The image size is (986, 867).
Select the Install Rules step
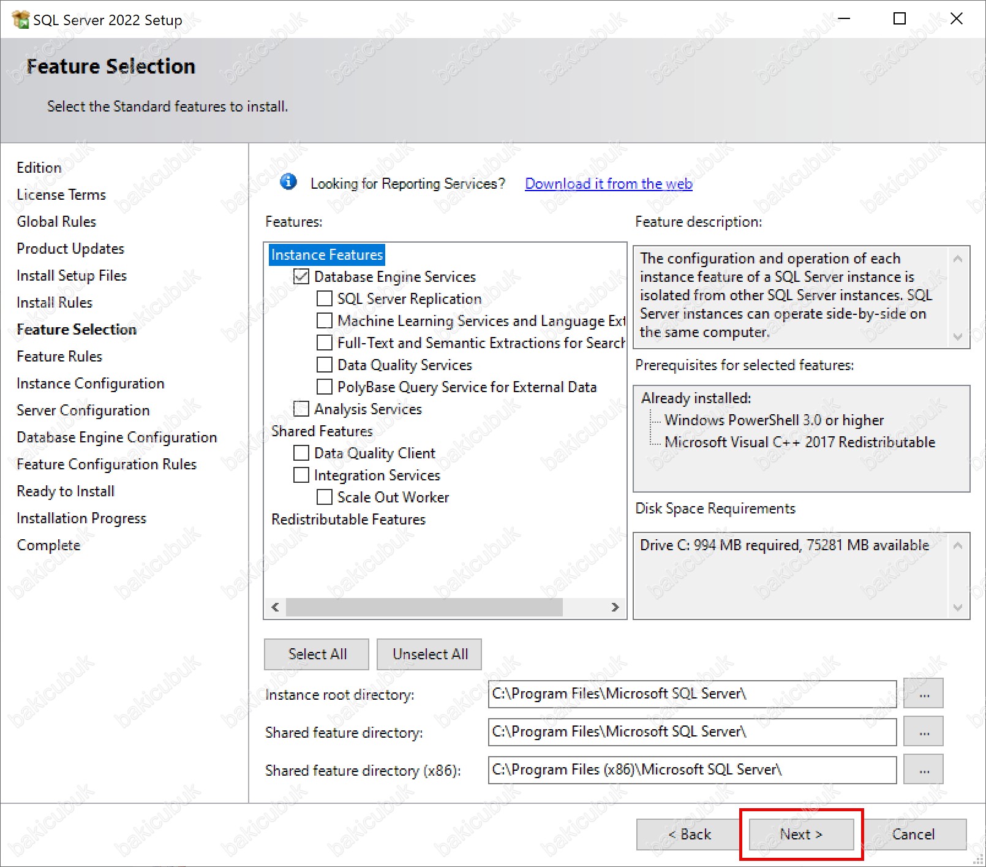pos(55,303)
